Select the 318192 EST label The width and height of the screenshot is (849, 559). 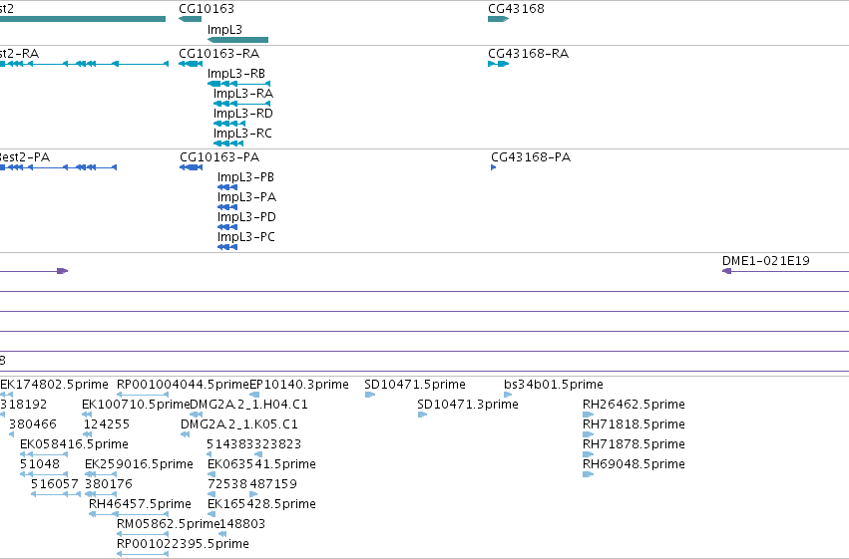tap(23, 405)
